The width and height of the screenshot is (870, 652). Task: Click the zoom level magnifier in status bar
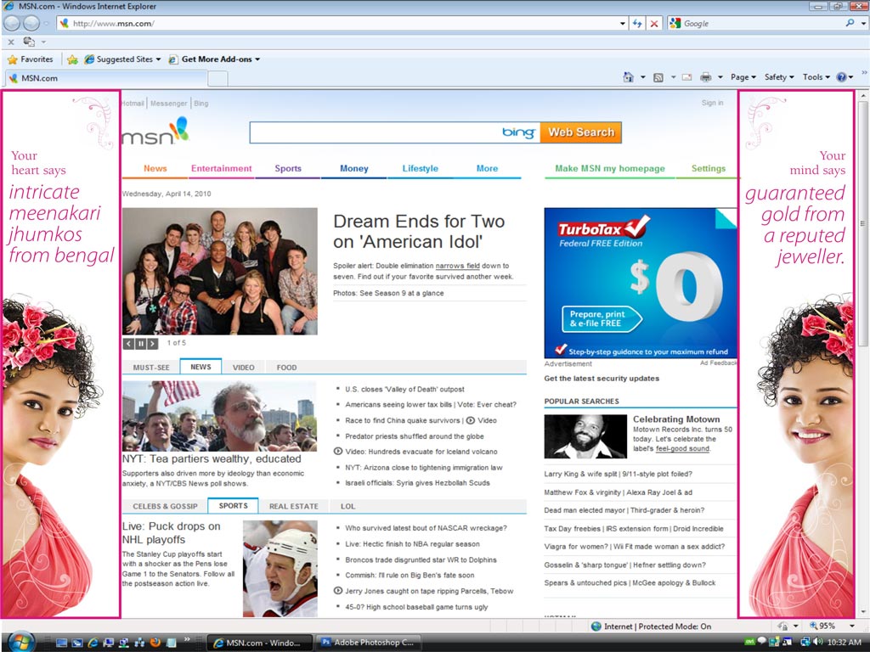coord(813,626)
